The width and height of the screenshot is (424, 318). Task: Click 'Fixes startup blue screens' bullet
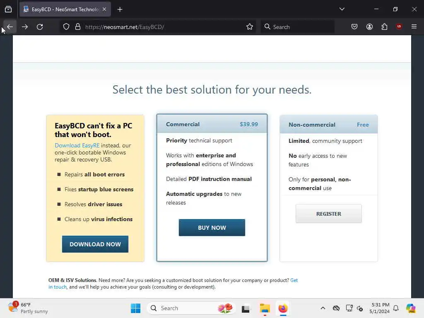click(x=99, y=189)
